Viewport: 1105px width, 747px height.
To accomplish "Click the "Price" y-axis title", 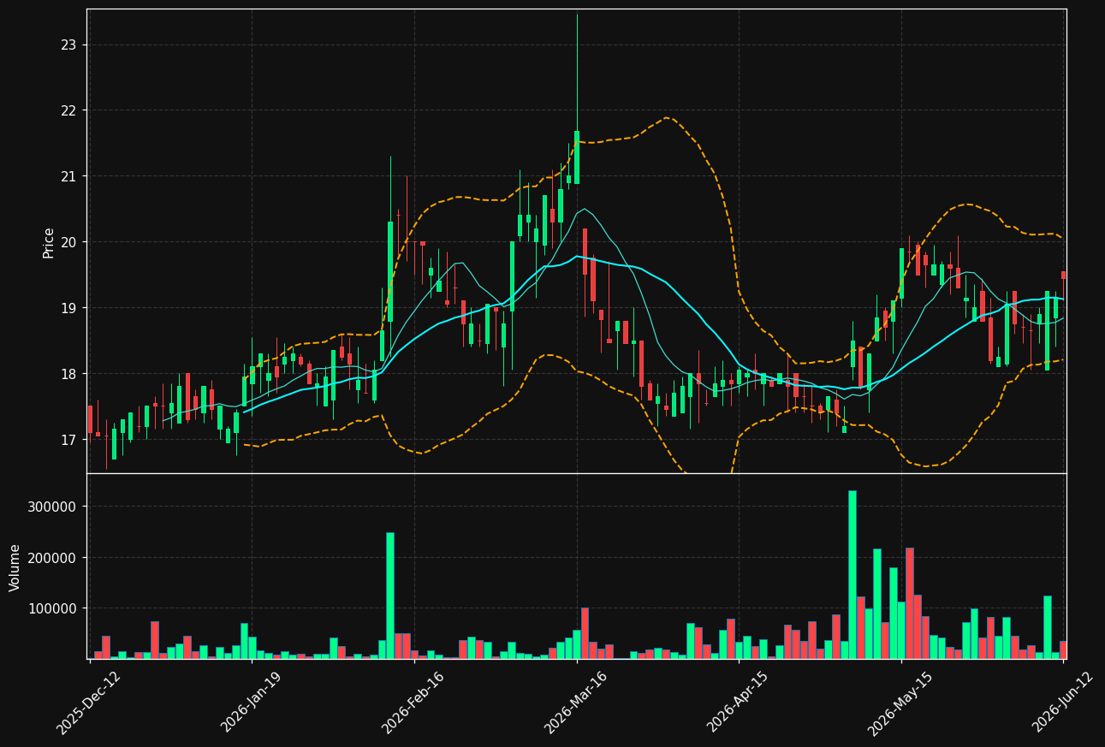I will tap(49, 242).
